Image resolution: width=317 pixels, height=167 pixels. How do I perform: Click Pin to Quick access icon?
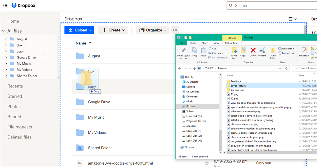click(183, 53)
